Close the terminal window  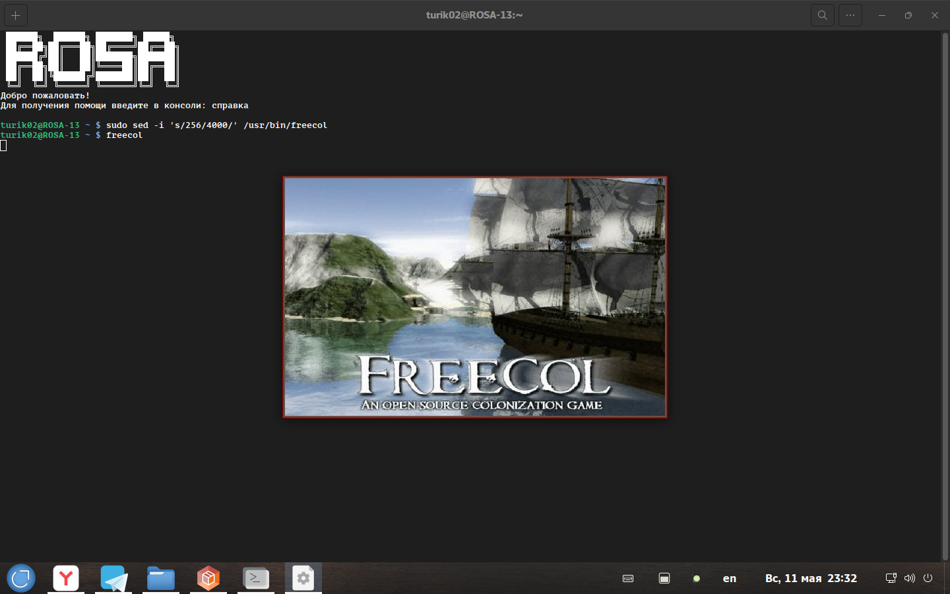point(935,15)
